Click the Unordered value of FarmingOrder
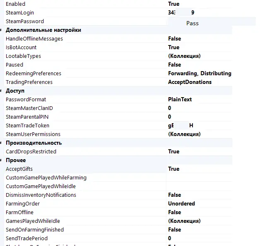The image size is (260, 246). click(181, 203)
